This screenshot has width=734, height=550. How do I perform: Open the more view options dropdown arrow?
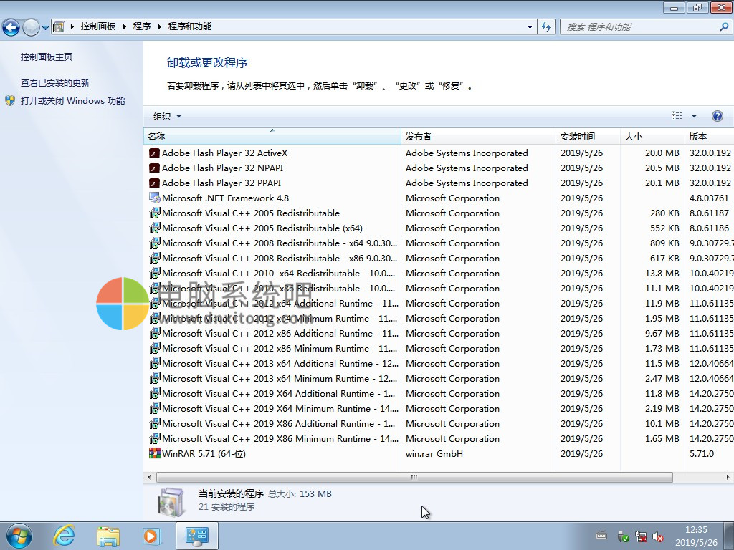[x=694, y=116]
